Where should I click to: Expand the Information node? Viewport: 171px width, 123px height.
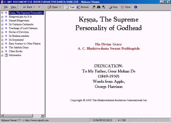(x=2, y=55)
